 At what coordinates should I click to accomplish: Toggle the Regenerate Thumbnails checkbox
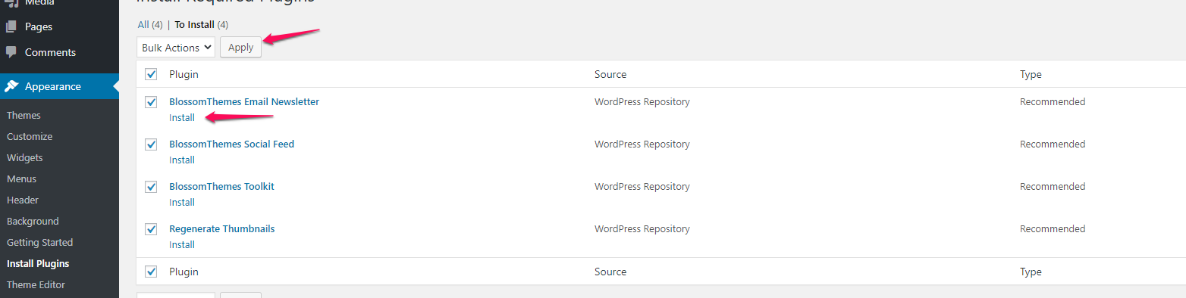pyautogui.click(x=151, y=229)
